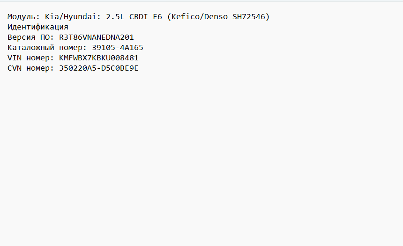Click the "Идентификация" heading line

click(38, 27)
